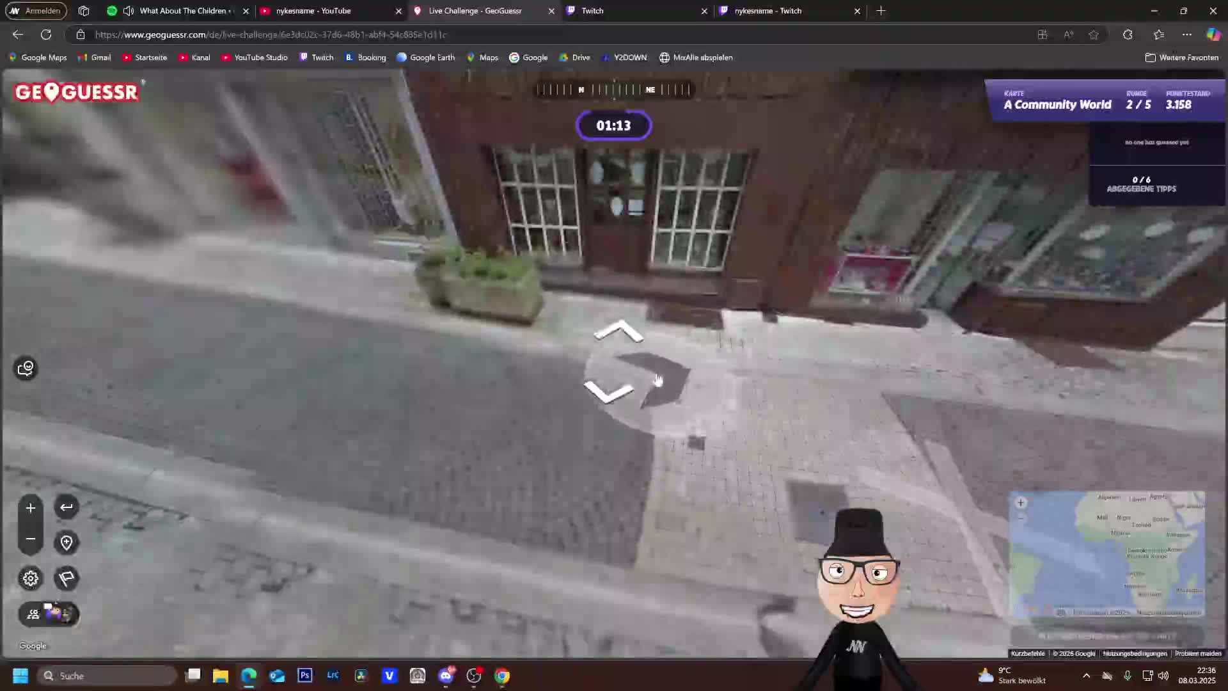
Task: Add this page to favorites star
Action: pos(1094,35)
